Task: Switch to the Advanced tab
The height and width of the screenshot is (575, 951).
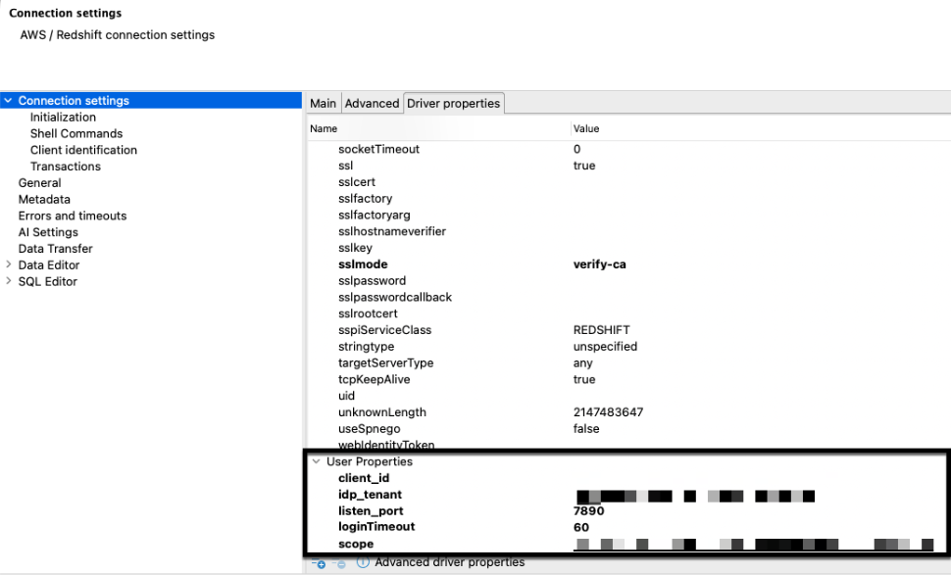Action: pyautogui.click(x=372, y=102)
